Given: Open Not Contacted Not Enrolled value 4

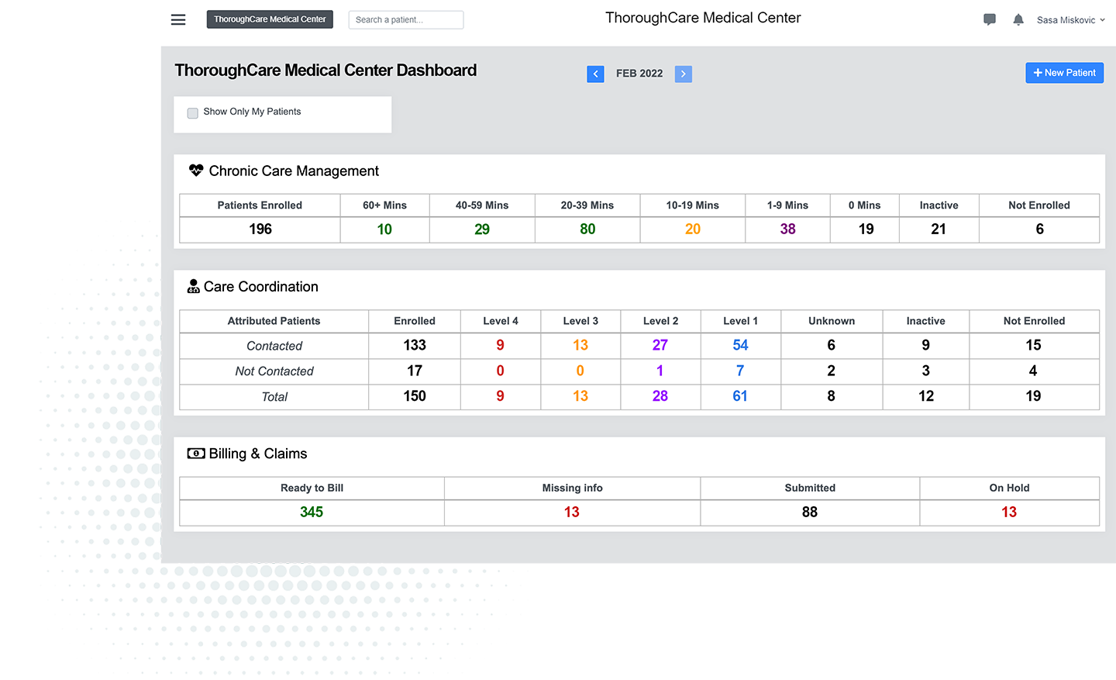Looking at the screenshot, I should [1033, 371].
